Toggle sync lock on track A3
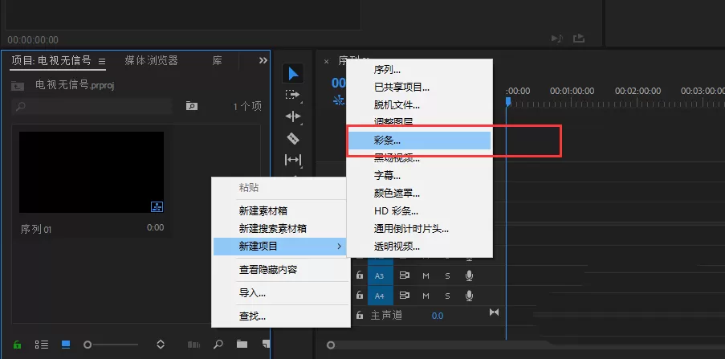This screenshot has height=359, width=725. click(405, 275)
